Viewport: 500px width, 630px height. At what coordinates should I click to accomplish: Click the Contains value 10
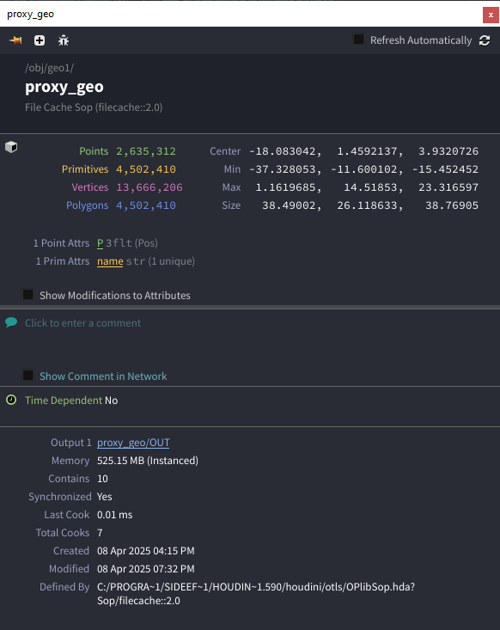[102, 479]
